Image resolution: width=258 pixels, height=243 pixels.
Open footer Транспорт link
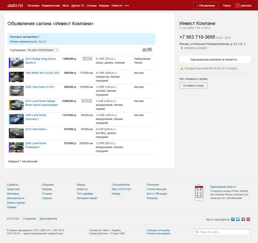pos(14,189)
